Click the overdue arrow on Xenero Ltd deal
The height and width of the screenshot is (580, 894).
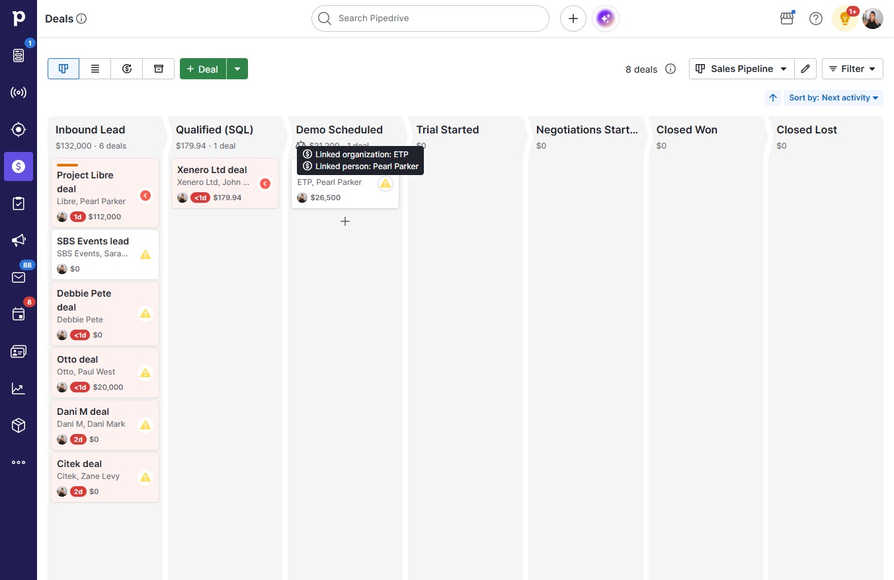click(265, 184)
